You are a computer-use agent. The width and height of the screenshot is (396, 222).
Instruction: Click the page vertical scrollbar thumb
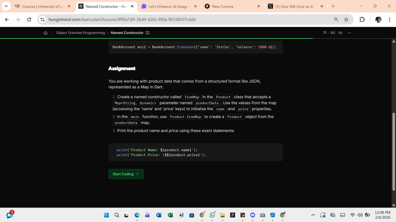click(x=393, y=152)
